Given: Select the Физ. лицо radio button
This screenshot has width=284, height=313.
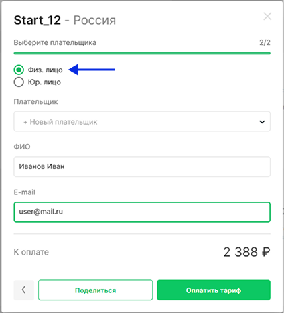Looking at the screenshot, I should (x=19, y=70).
